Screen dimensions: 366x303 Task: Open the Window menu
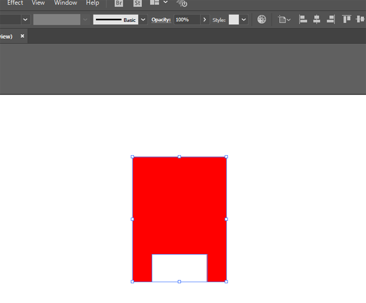pyautogui.click(x=65, y=3)
